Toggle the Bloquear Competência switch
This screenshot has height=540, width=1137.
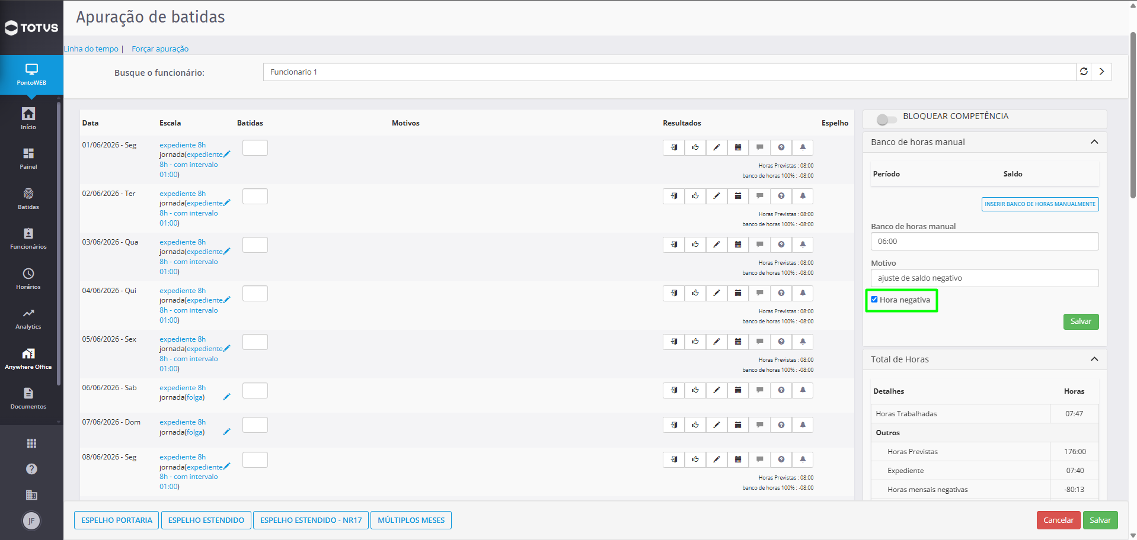click(886, 119)
